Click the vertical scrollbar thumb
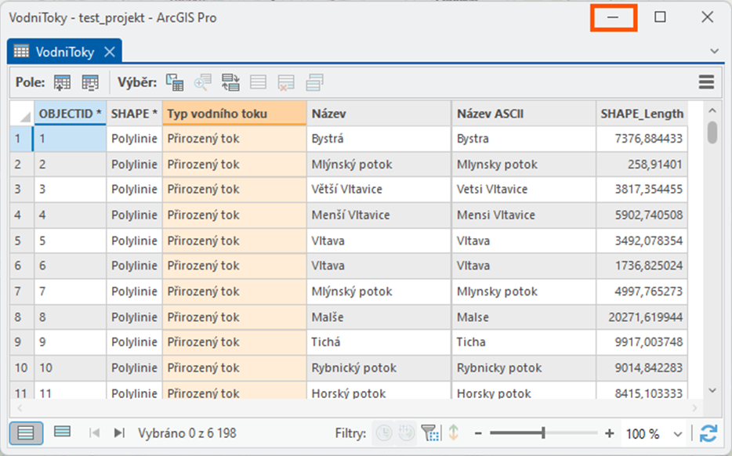The width and height of the screenshot is (732, 456). tap(712, 133)
